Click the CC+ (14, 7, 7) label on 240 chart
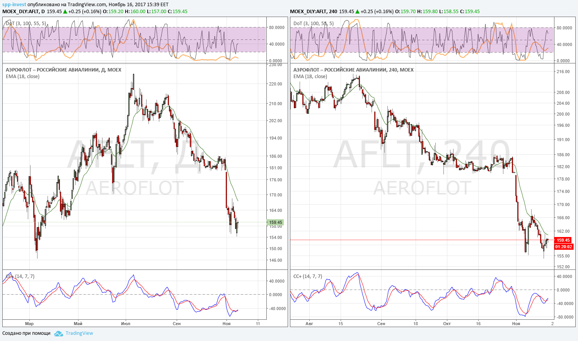This screenshot has height=341, width=578. [x=308, y=276]
